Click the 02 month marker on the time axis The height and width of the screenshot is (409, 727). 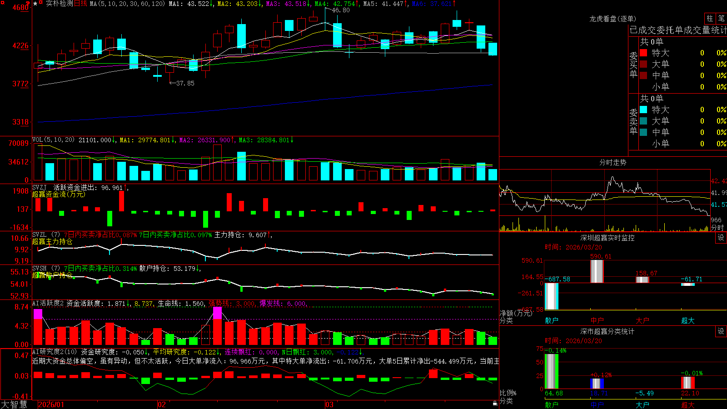coord(162,404)
